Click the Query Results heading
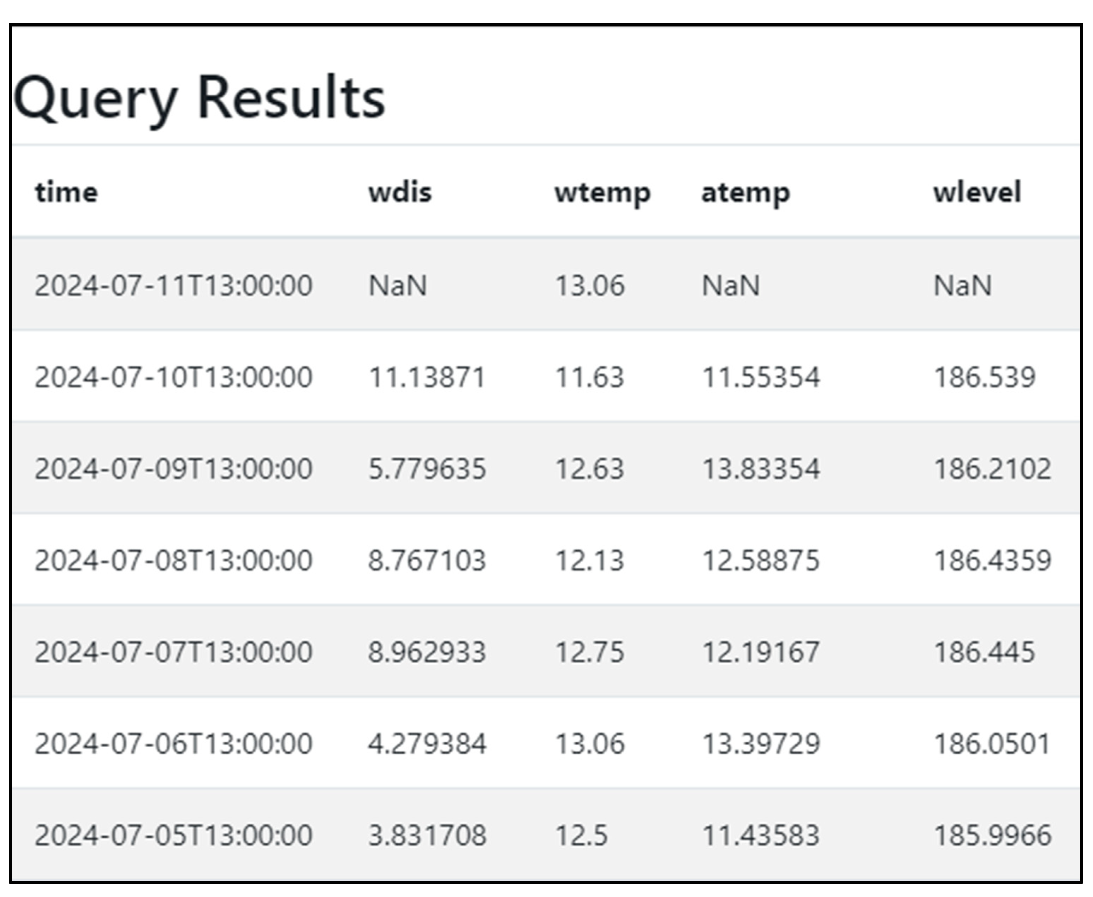This screenshot has height=897, width=1093. point(199,98)
